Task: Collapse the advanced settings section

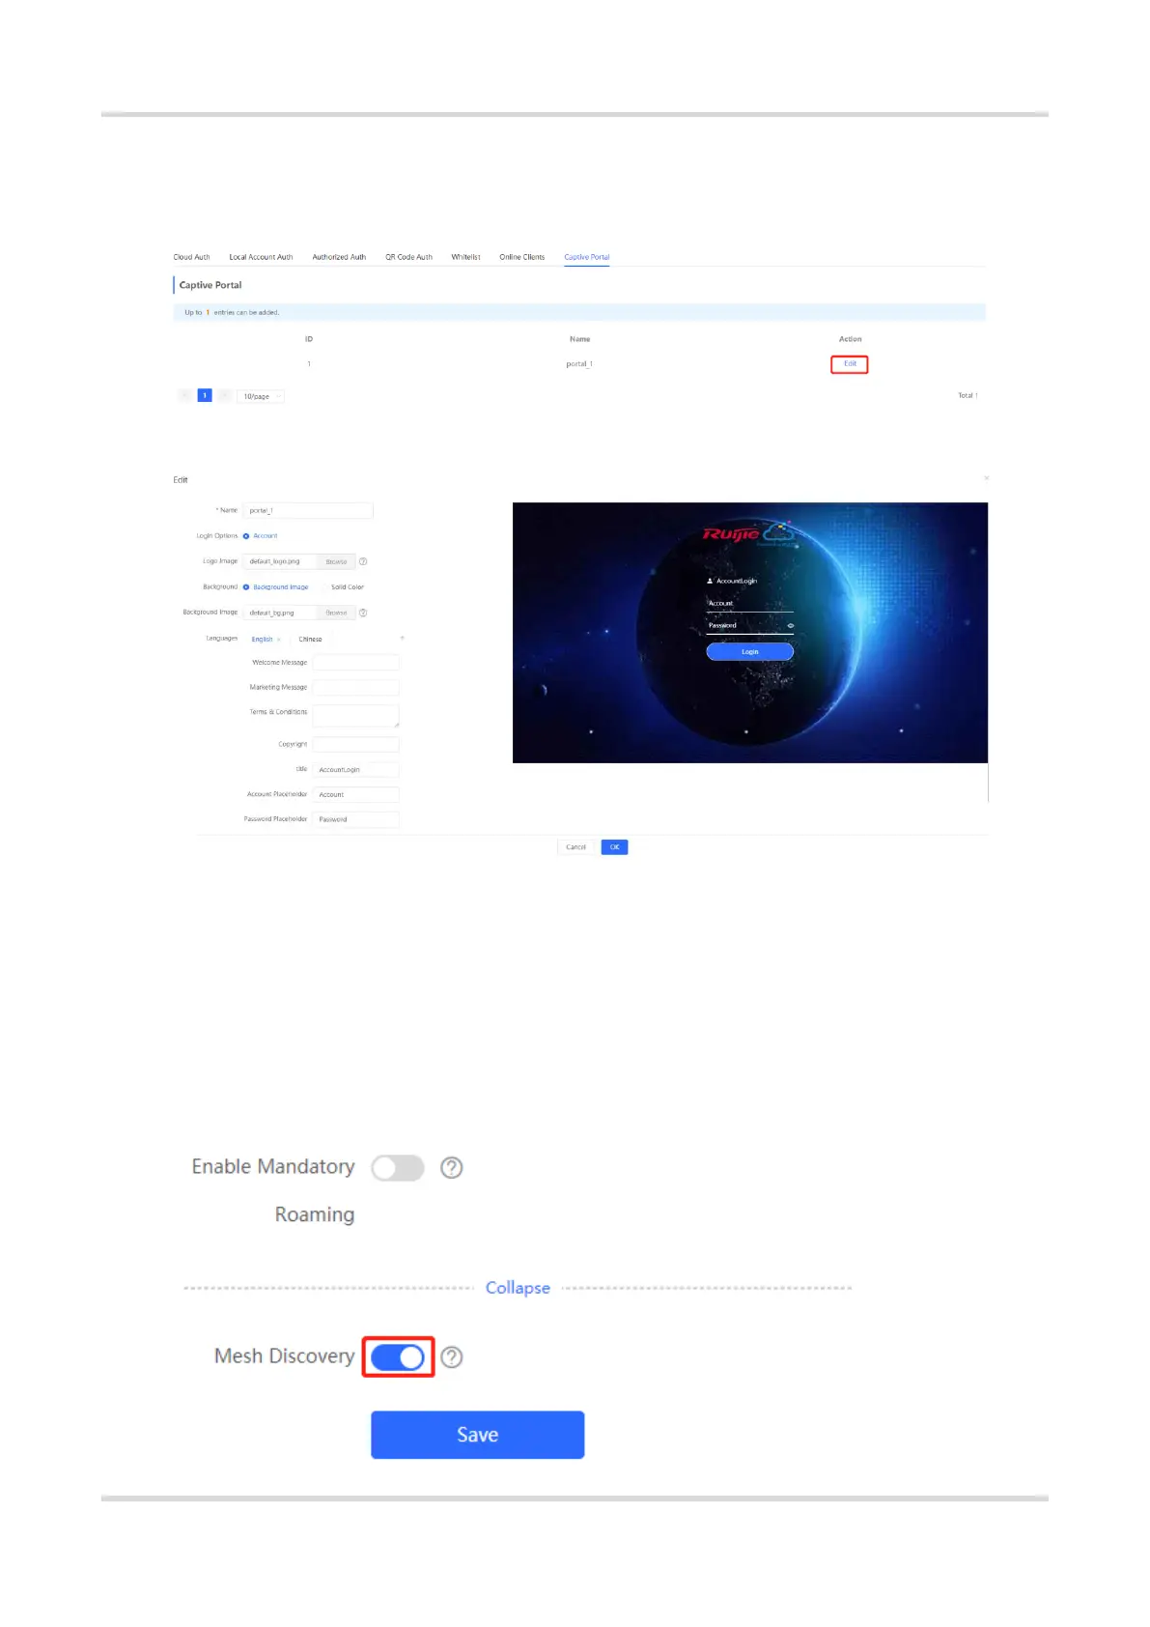Action: (x=518, y=1288)
